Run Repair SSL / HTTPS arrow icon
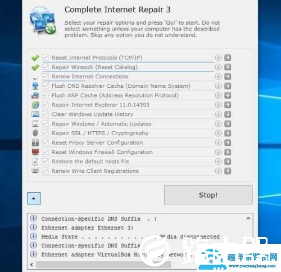The height and width of the screenshot is (272, 281). coord(228,133)
